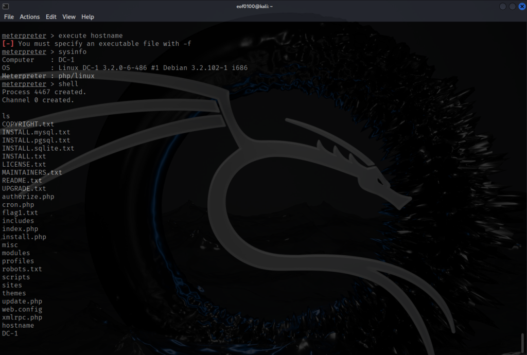Click the terminal icon in the title bar
Image resolution: width=527 pixels, height=355 pixels.
[6, 6]
